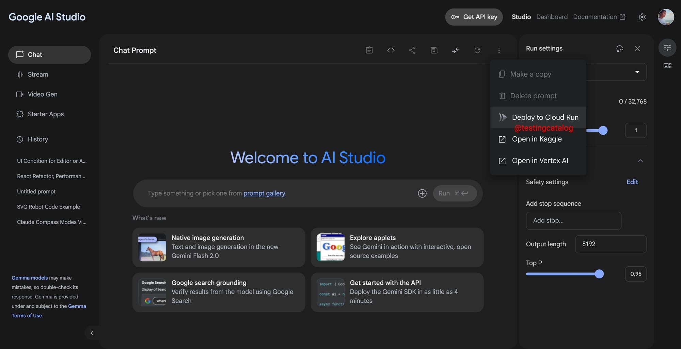Open Video Gen from the sidebar

[42, 94]
